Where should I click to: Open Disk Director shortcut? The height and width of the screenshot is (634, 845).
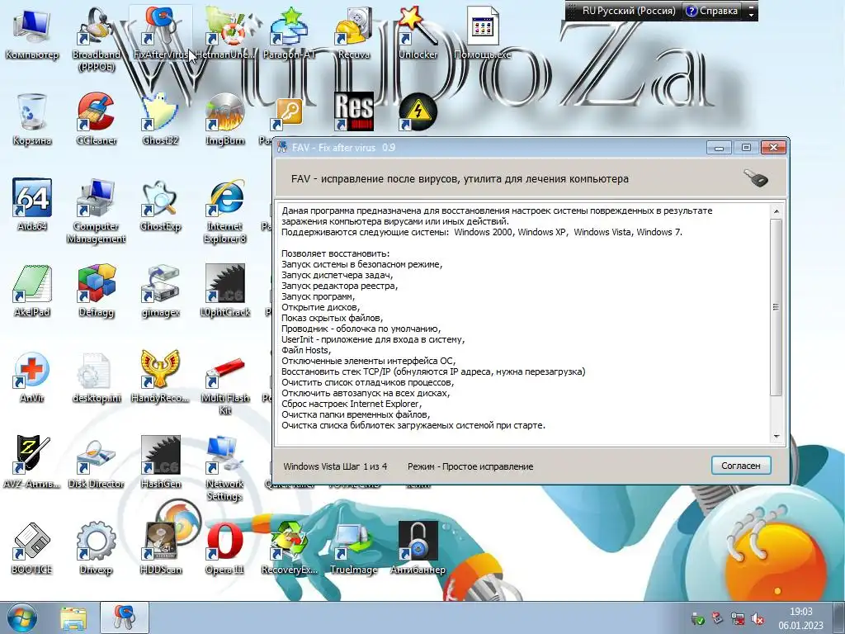pos(96,462)
